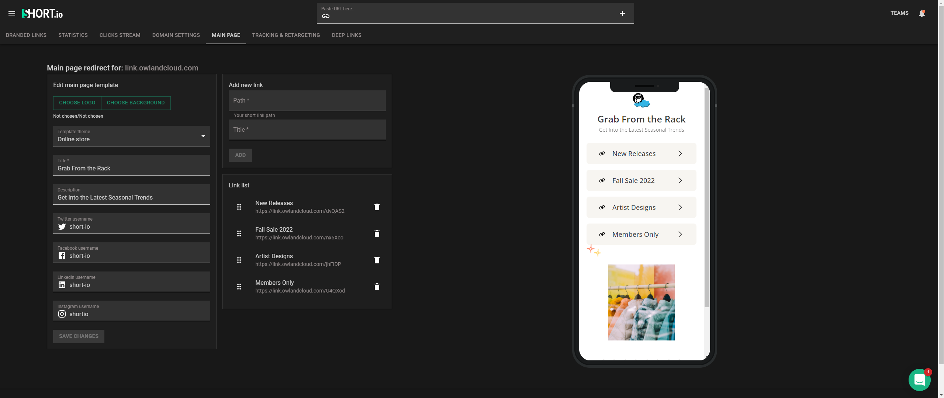Edit the Facebook username field

click(132, 253)
